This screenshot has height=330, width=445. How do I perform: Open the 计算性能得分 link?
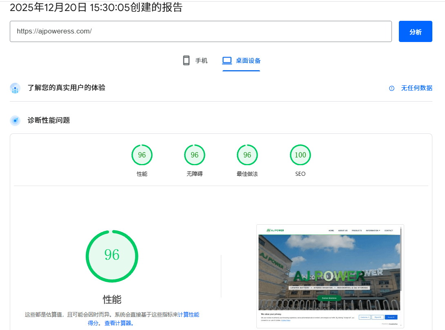(189, 314)
